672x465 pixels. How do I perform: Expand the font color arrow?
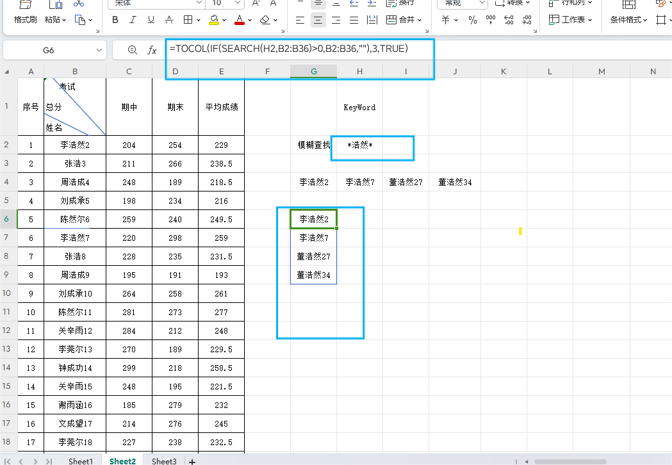(x=250, y=20)
